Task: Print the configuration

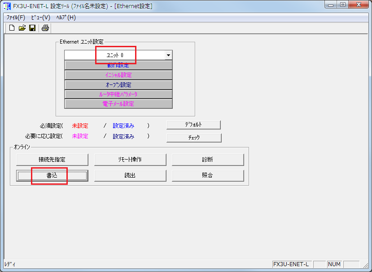Action: pyautogui.click(x=45, y=27)
